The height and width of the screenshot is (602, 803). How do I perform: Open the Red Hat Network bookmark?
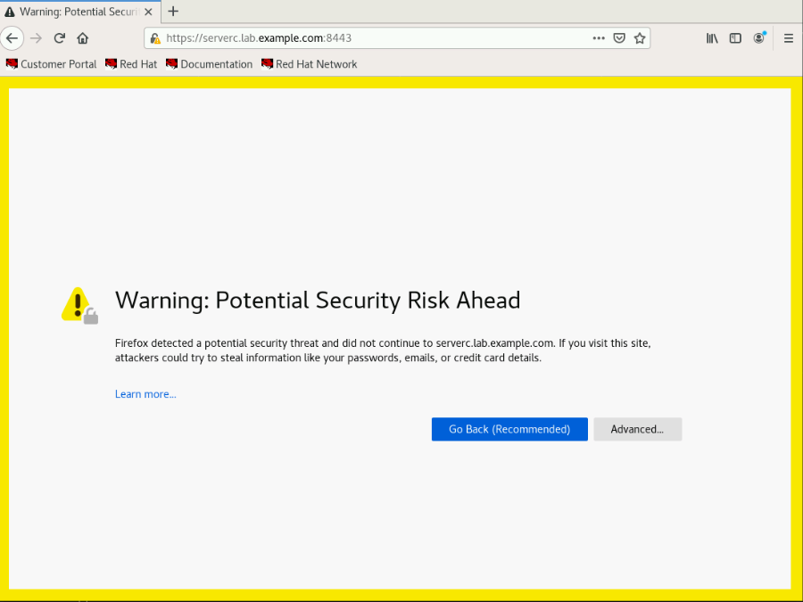click(310, 64)
